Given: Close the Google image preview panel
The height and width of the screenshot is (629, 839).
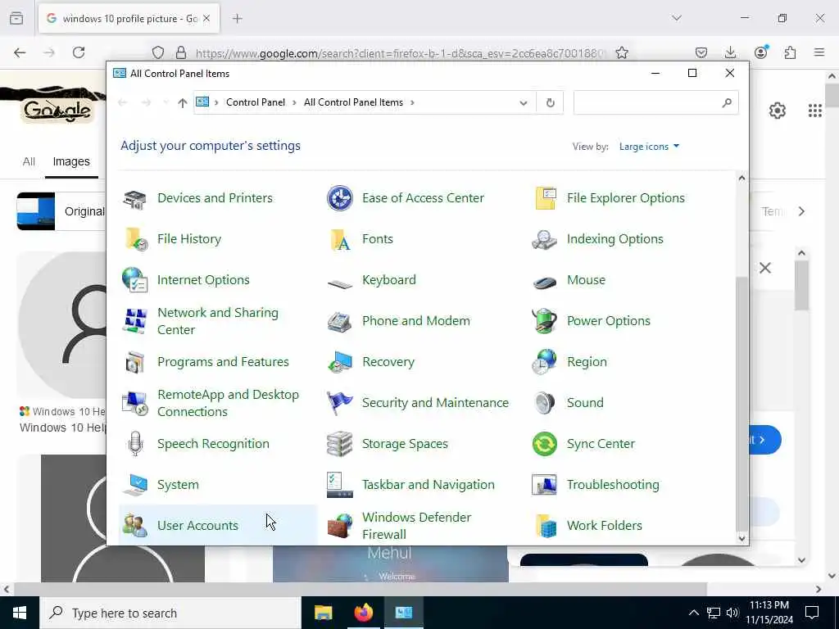Looking at the screenshot, I should [x=765, y=268].
